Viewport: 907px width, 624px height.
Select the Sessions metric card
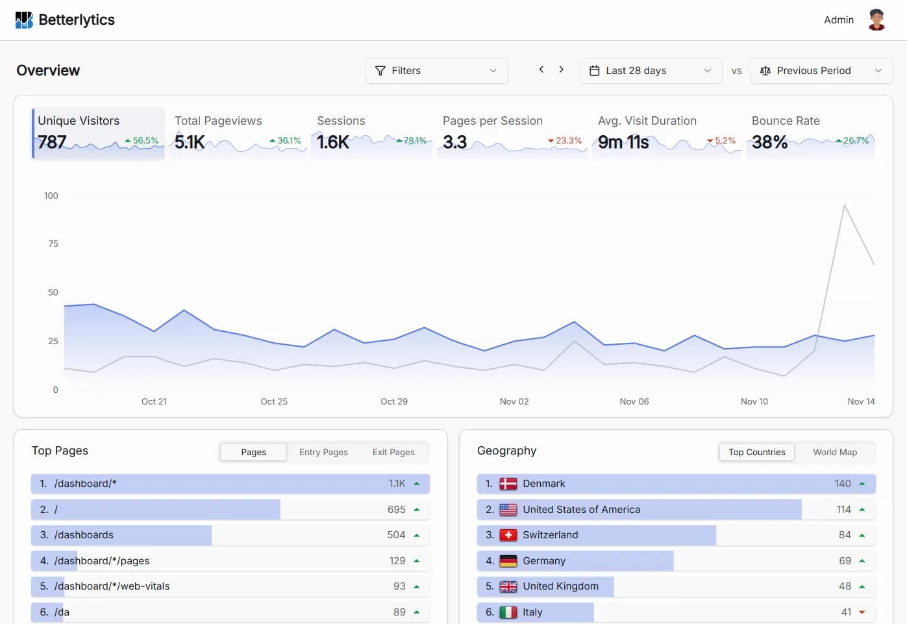(371, 133)
